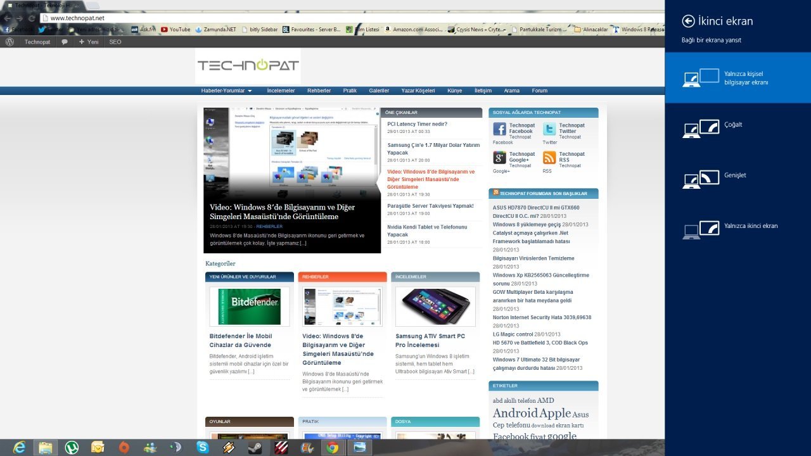811x456 pixels.
Task: Open LG Magic control forum topic
Action: [x=513, y=334]
